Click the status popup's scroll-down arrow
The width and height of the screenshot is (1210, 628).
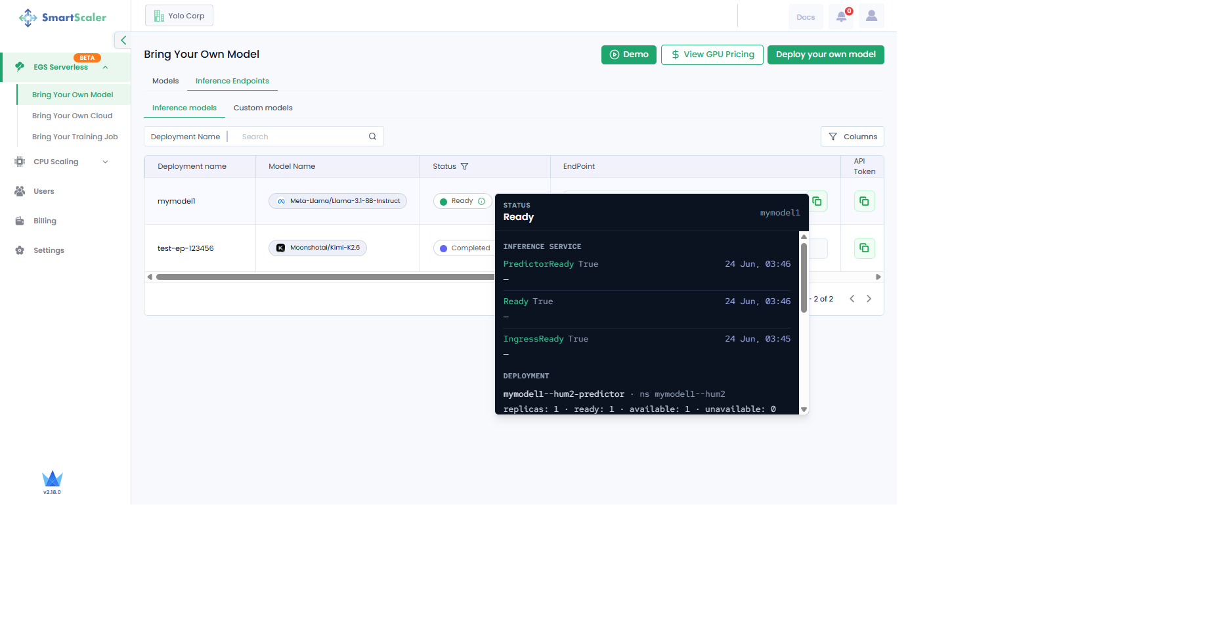coord(804,409)
